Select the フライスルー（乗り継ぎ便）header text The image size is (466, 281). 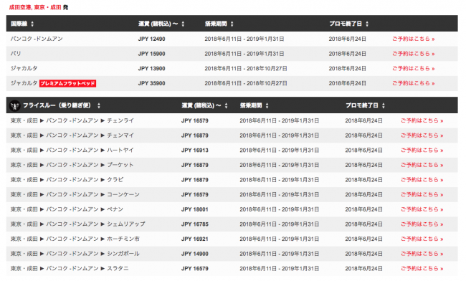(x=57, y=105)
